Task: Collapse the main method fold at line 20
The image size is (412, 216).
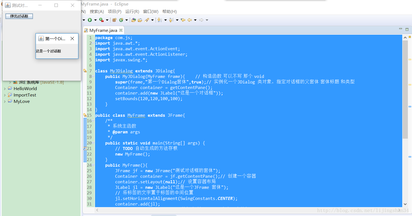Action: (x=93, y=143)
